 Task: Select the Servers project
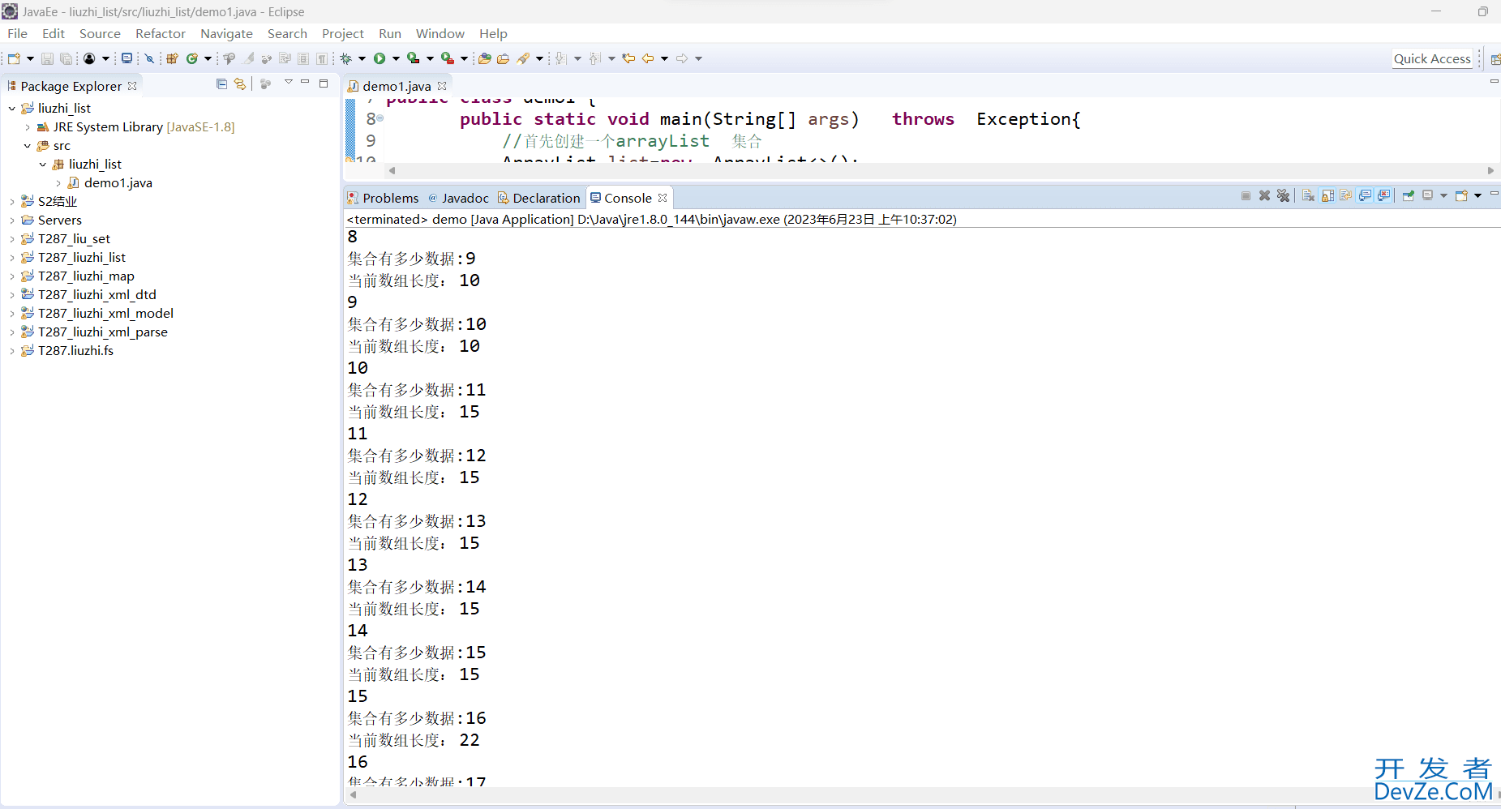pyautogui.click(x=59, y=220)
